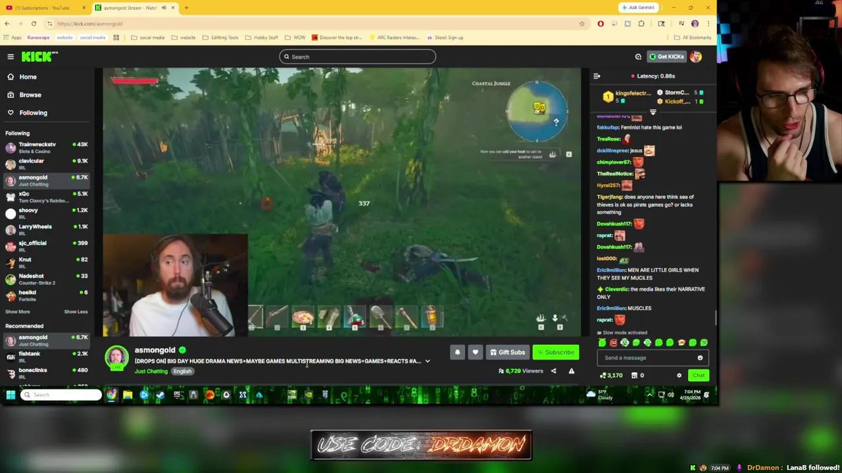The image size is (842, 473).
Task: Click Ask Gemini button
Action: (637, 8)
